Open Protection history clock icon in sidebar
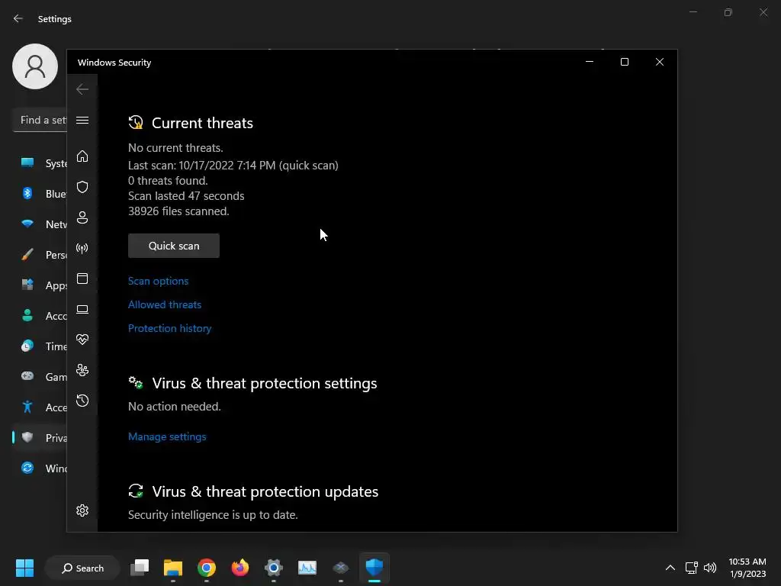The width and height of the screenshot is (781, 586). 82,401
